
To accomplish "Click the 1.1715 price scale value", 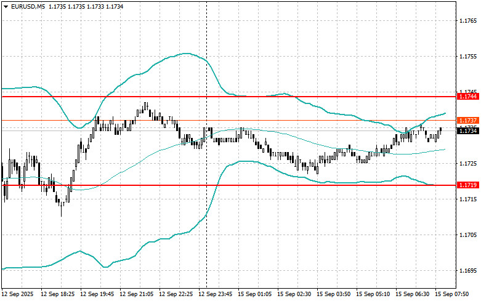I will point(468,199).
